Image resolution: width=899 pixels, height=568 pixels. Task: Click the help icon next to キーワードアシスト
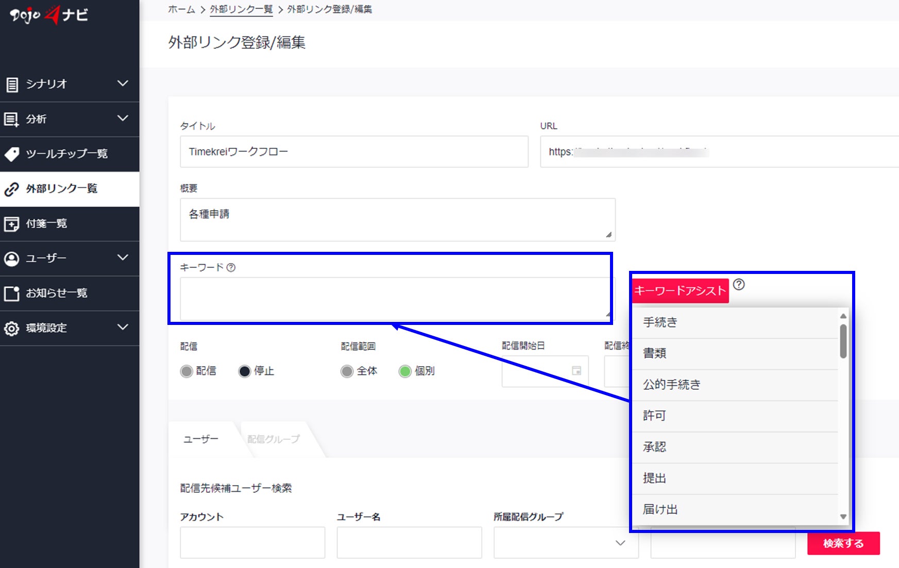coord(739,284)
